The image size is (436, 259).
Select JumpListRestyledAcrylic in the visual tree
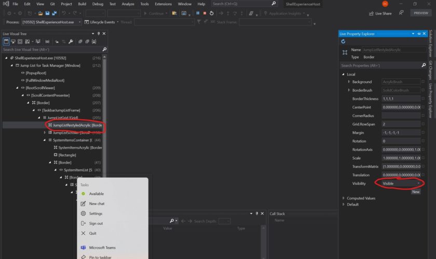coord(76,125)
